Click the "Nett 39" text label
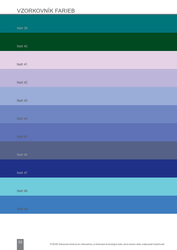 pos(22,28)
